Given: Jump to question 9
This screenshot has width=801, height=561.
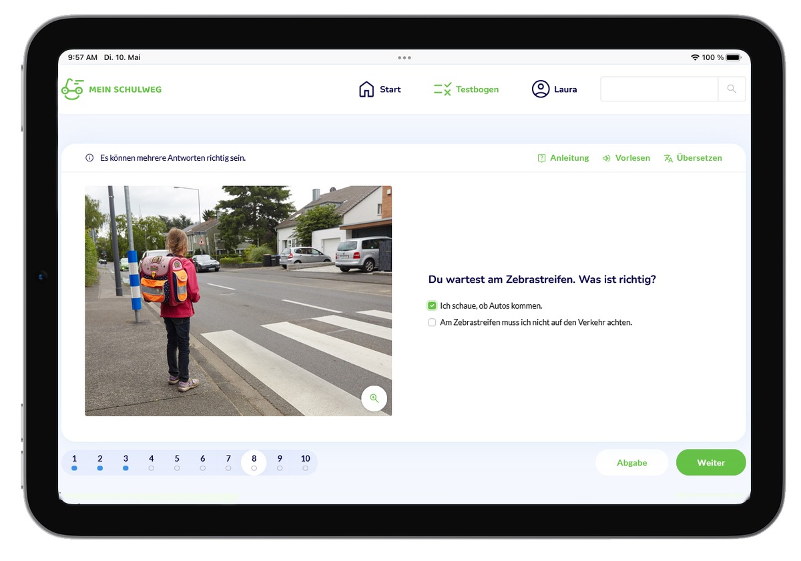Looking at the screenshot, I should [280, 462].
